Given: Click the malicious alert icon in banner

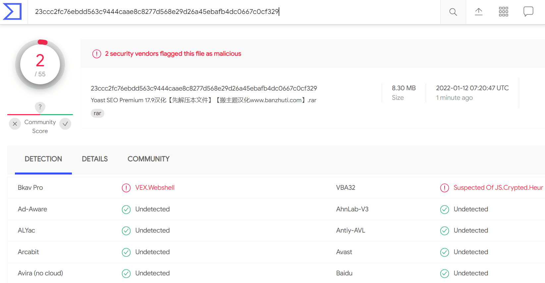Looking at the screenshot, I should pos(96,54).
